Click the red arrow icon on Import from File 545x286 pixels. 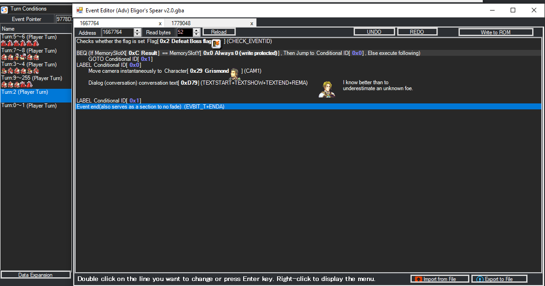[418, 279]
